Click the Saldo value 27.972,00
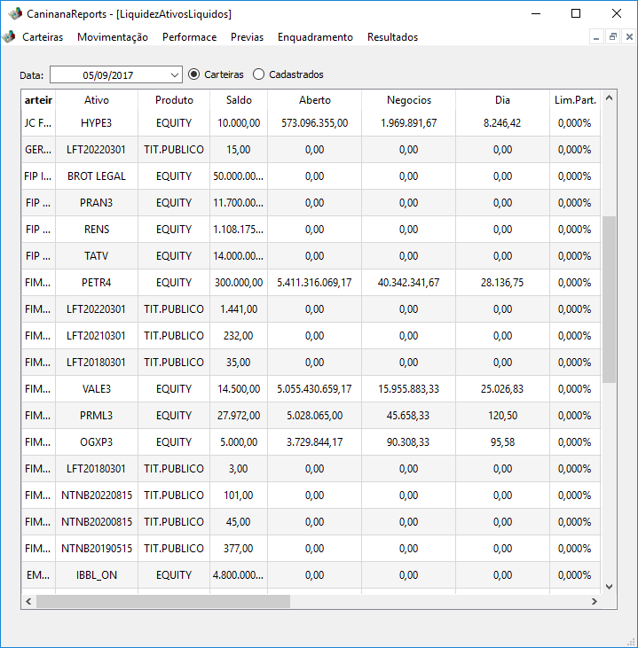 pyautogui.click(x=239, y=416)
